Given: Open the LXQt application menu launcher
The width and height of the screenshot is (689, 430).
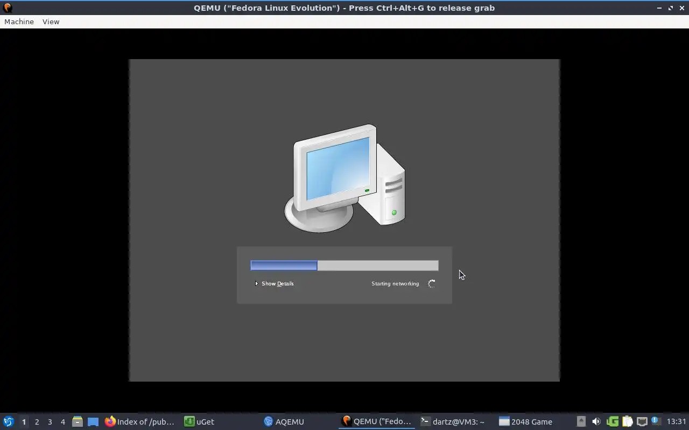Looking at the screenshot, I should [9, 421].
